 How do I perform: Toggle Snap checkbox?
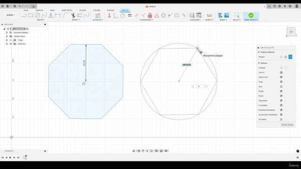(x=281, y=82)
